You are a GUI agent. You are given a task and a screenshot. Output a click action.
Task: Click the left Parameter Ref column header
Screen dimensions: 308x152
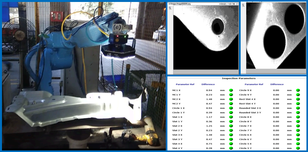tap(185, 84)
